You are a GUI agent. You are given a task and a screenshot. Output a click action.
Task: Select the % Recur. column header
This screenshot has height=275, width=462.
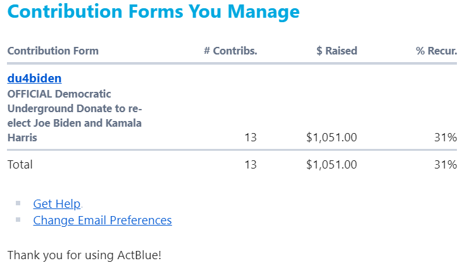[x=436, y=51]
